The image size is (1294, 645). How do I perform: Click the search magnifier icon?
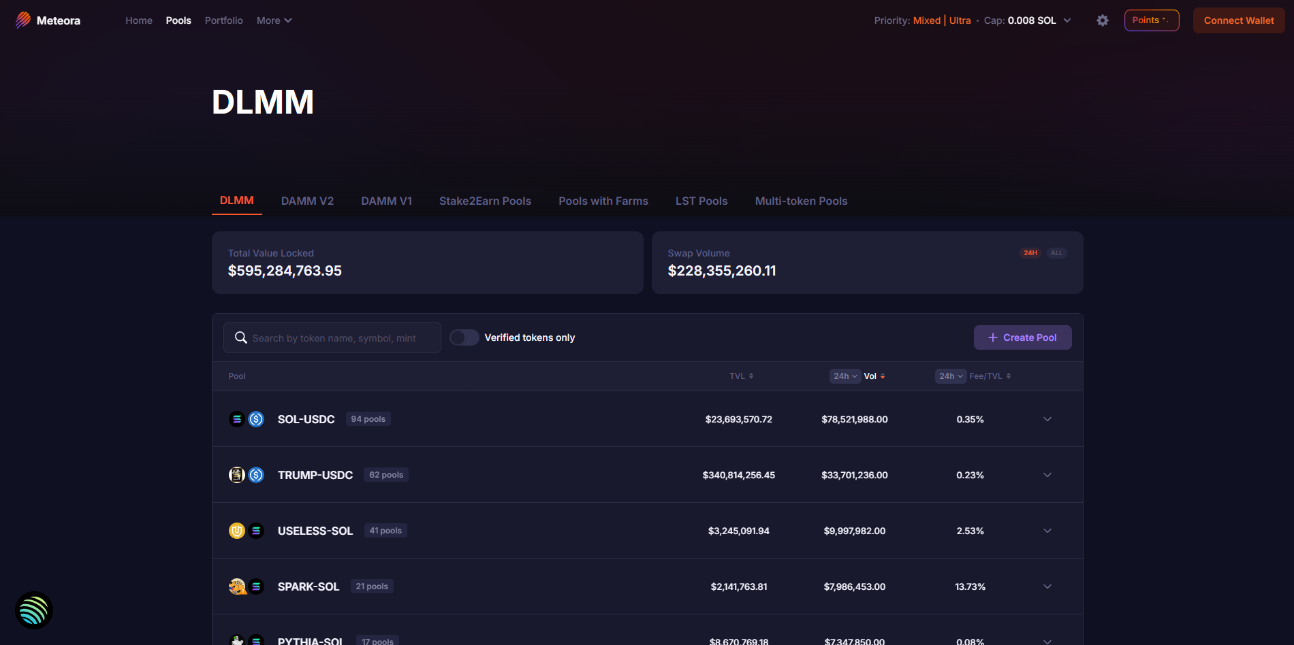pos(240,337)
